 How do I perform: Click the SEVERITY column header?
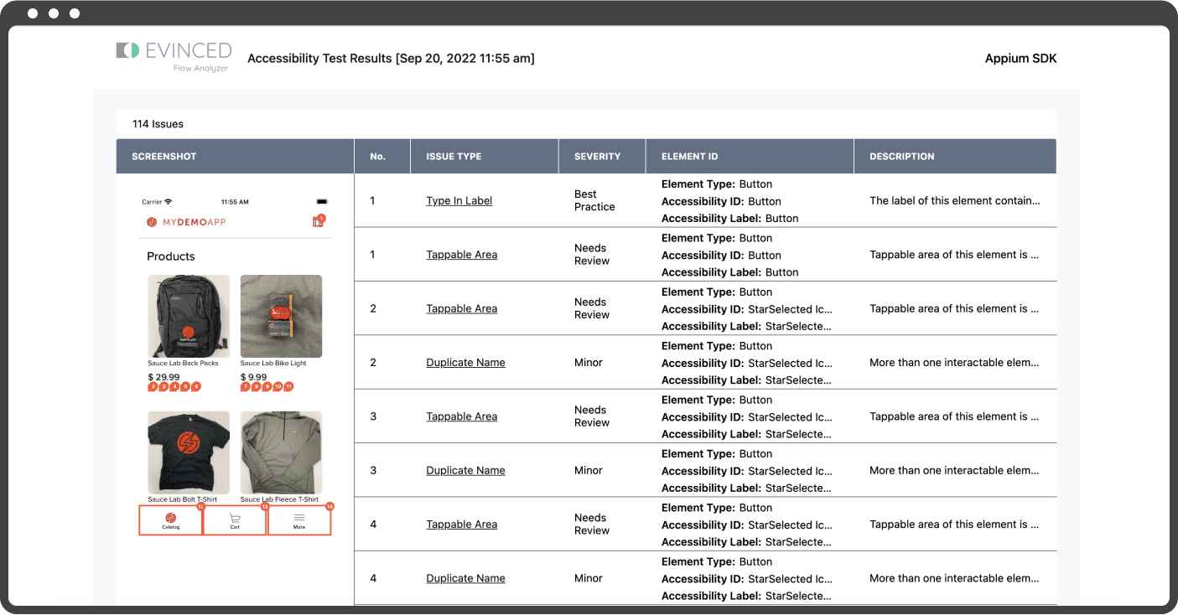pyautogui.click(x=597, y=157)
